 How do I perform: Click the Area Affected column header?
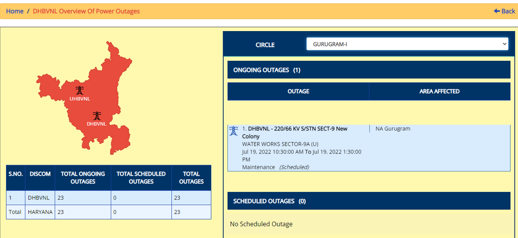pyautogui.click(x=439, y=91)
